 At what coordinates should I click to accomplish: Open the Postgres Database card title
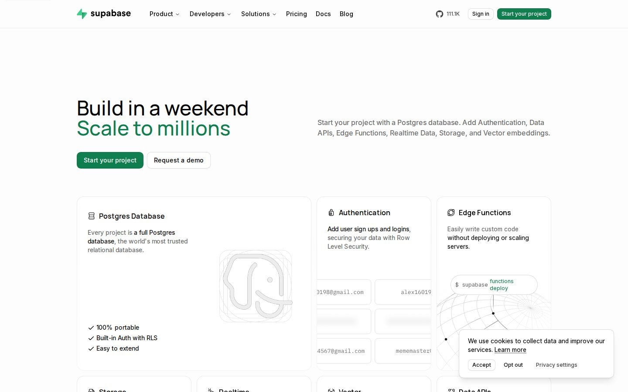point(132,216)
